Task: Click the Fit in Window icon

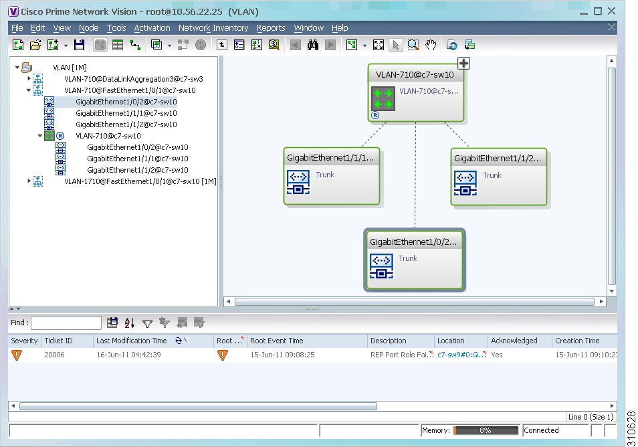Action: (x=379, y=45)
